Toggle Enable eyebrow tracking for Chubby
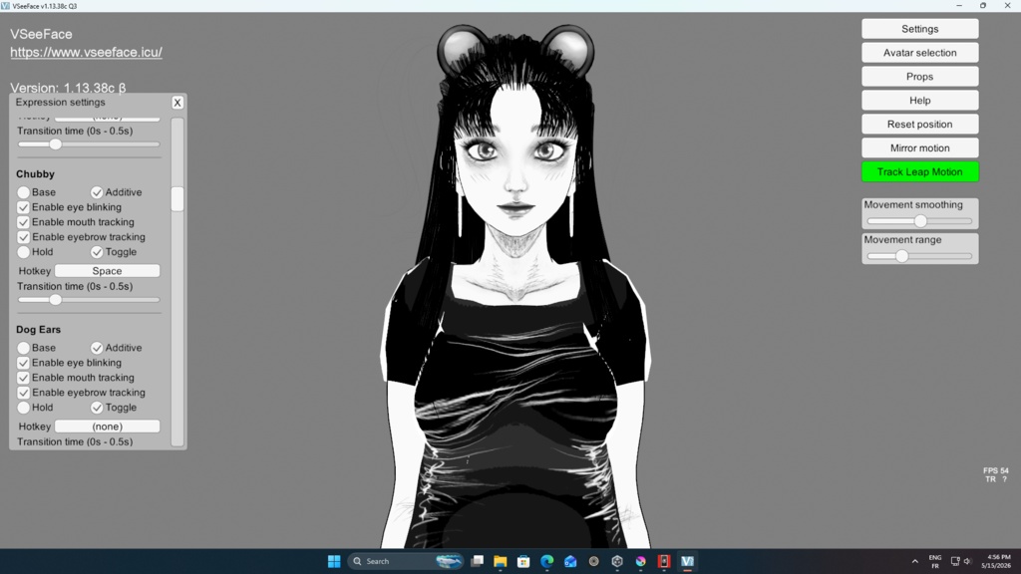The image size is (1021, 574). point(24,237)
